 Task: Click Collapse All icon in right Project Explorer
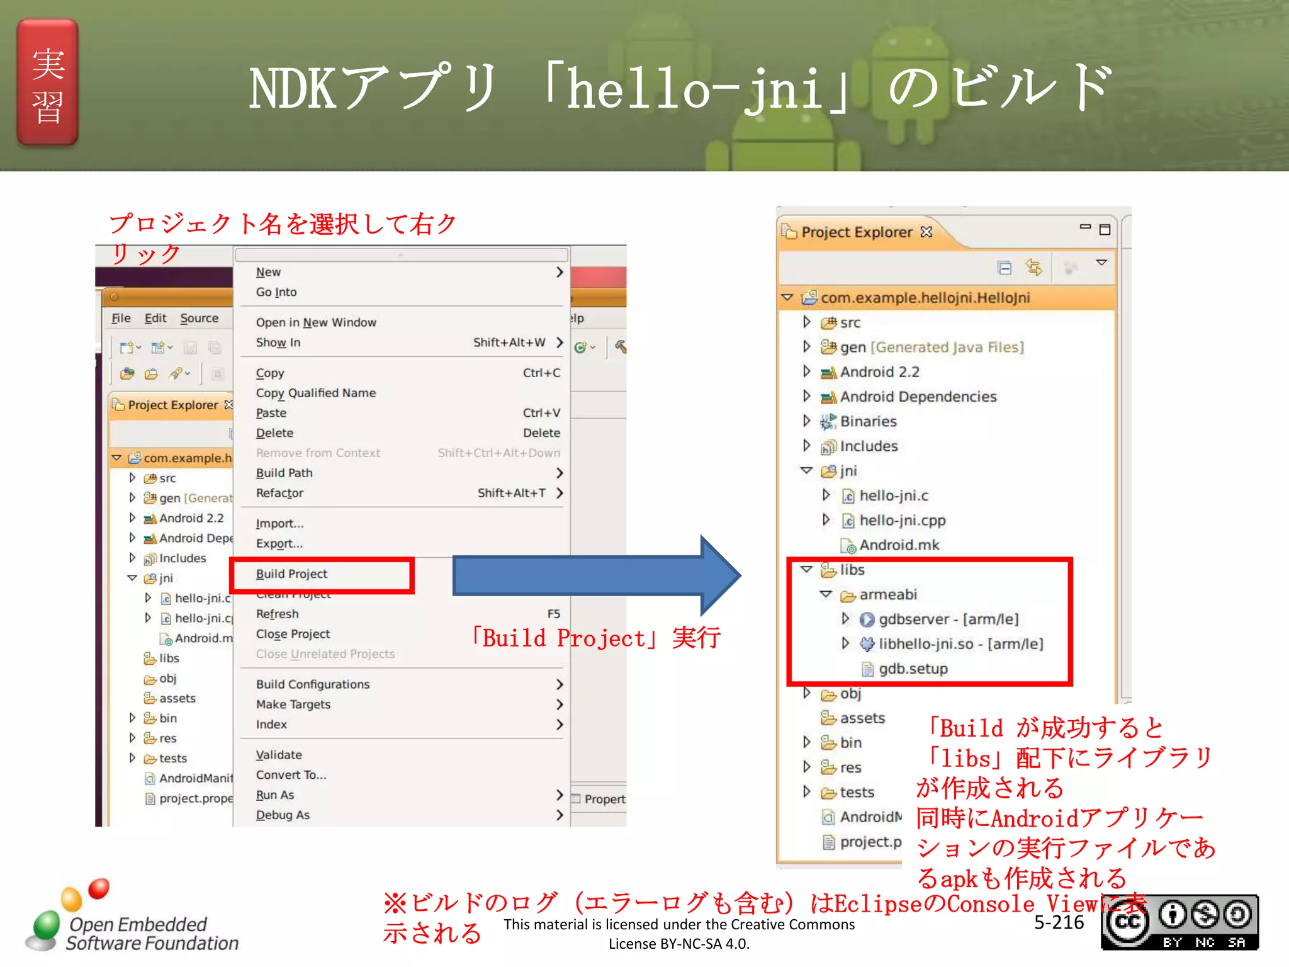[1005, 268]
